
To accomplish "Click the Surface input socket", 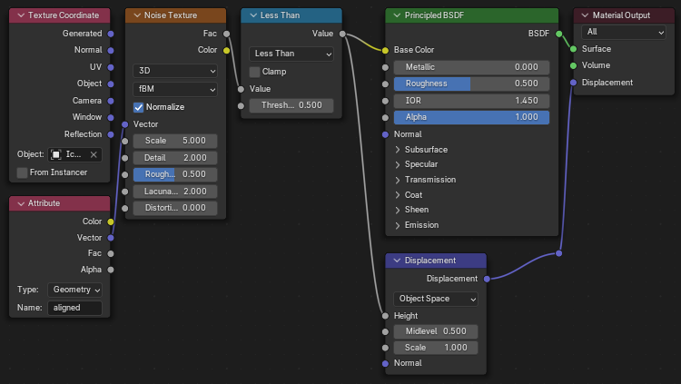I will tap(573, 49).
